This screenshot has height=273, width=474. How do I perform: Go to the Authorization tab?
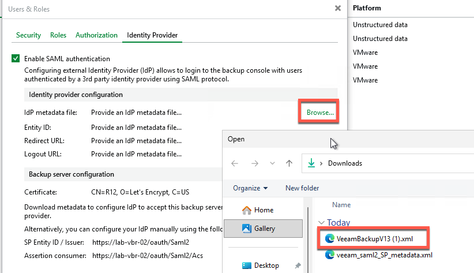[96, 35]
